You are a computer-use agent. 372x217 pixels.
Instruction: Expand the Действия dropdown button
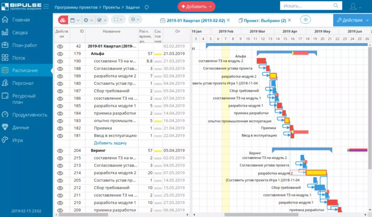[352, 20]
